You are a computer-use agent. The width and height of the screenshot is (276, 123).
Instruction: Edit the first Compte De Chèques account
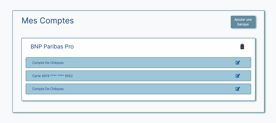pyautogui.click(x=238, y=63)
